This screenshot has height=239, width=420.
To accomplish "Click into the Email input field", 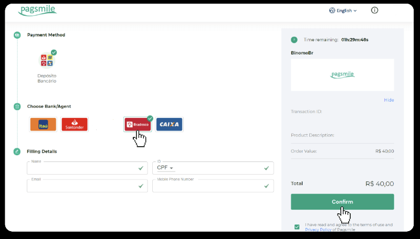I will click(81, 186).
